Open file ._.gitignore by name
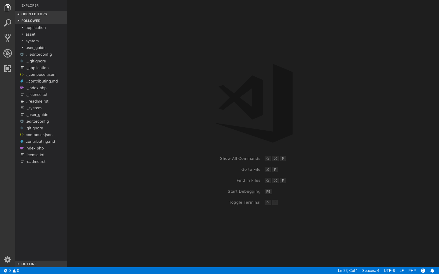439x274 pixels. (36, 61)
